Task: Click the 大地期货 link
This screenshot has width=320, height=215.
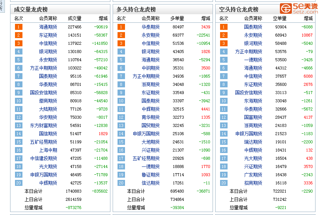Action: pos(150,142)
